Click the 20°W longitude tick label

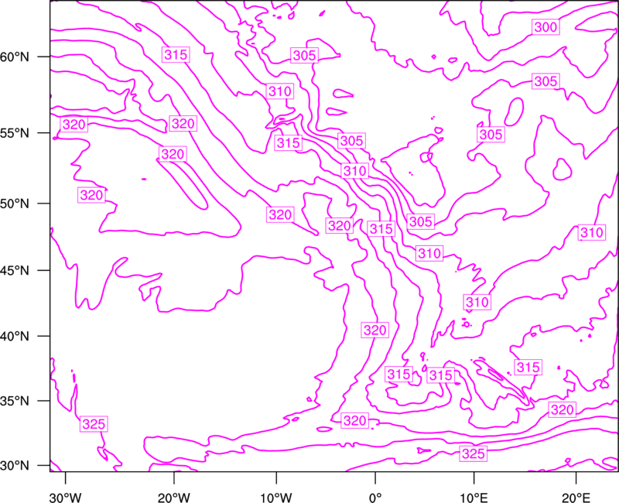click(173, 498)
